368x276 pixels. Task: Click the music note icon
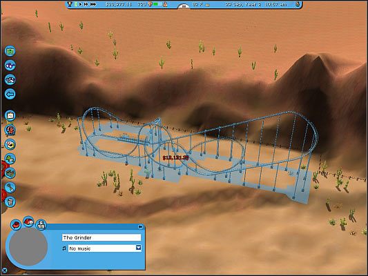(x=64, y=248)
